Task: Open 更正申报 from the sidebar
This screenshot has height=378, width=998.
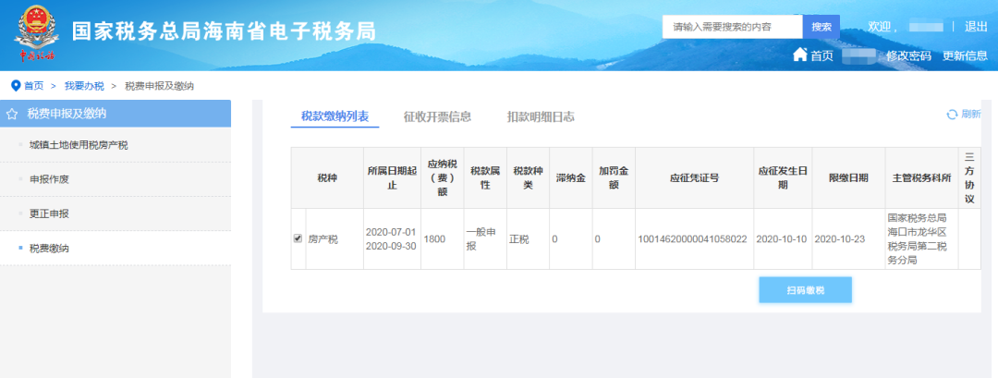Action: pos(49,213)
